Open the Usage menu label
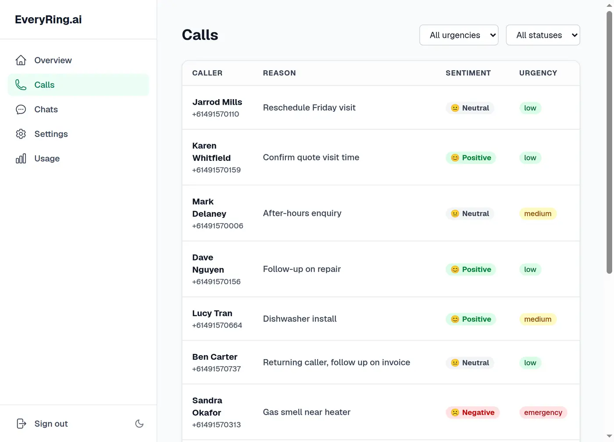614x442 pixels. point(47,158)
